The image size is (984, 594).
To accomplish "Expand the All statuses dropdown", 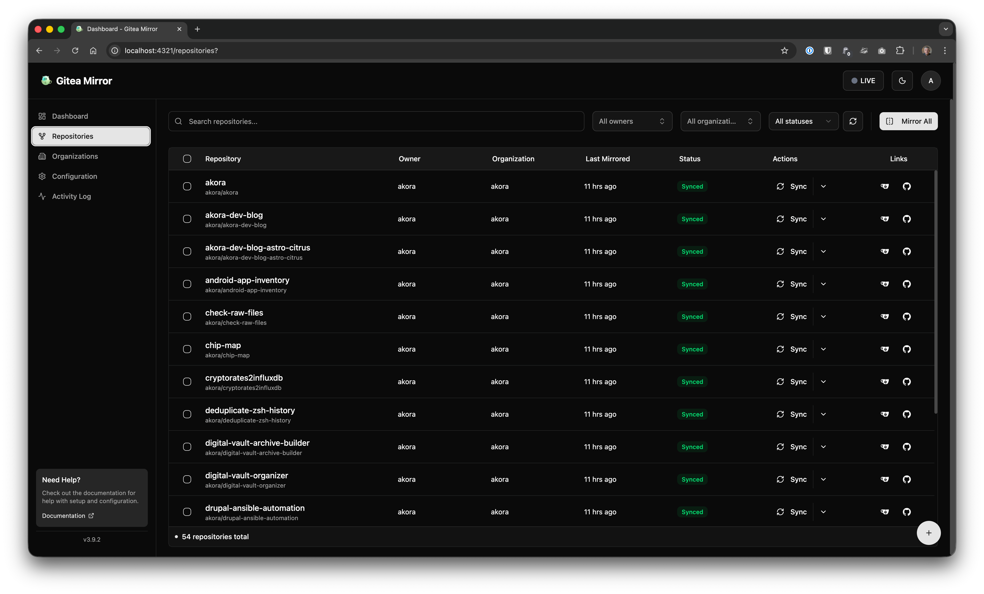I will (803, 121).
